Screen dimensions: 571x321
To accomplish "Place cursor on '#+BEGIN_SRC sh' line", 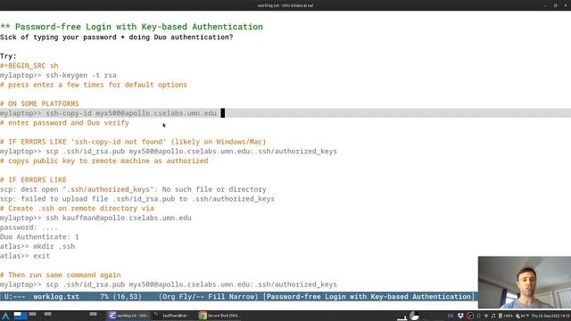I will [29, 65].
